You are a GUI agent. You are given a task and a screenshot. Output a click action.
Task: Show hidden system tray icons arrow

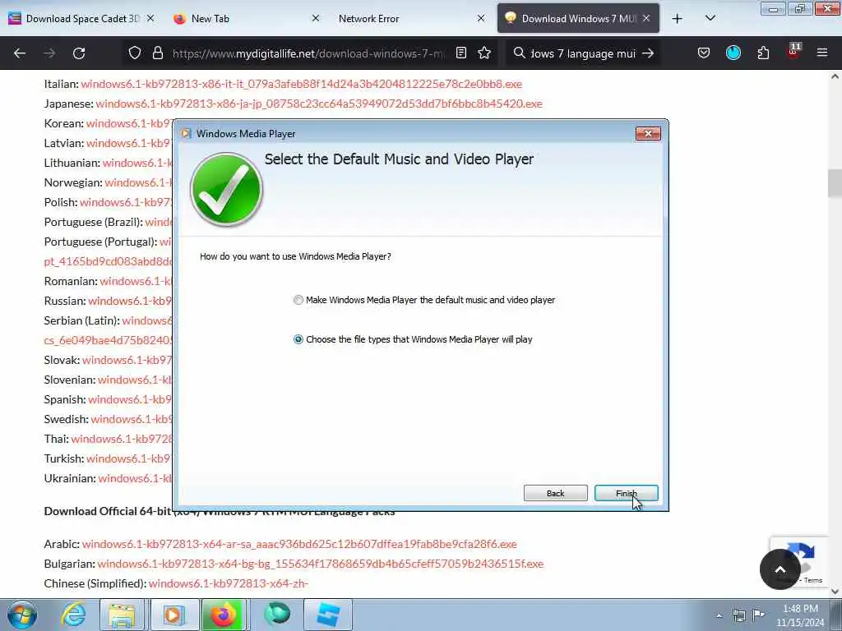(719, 615)
